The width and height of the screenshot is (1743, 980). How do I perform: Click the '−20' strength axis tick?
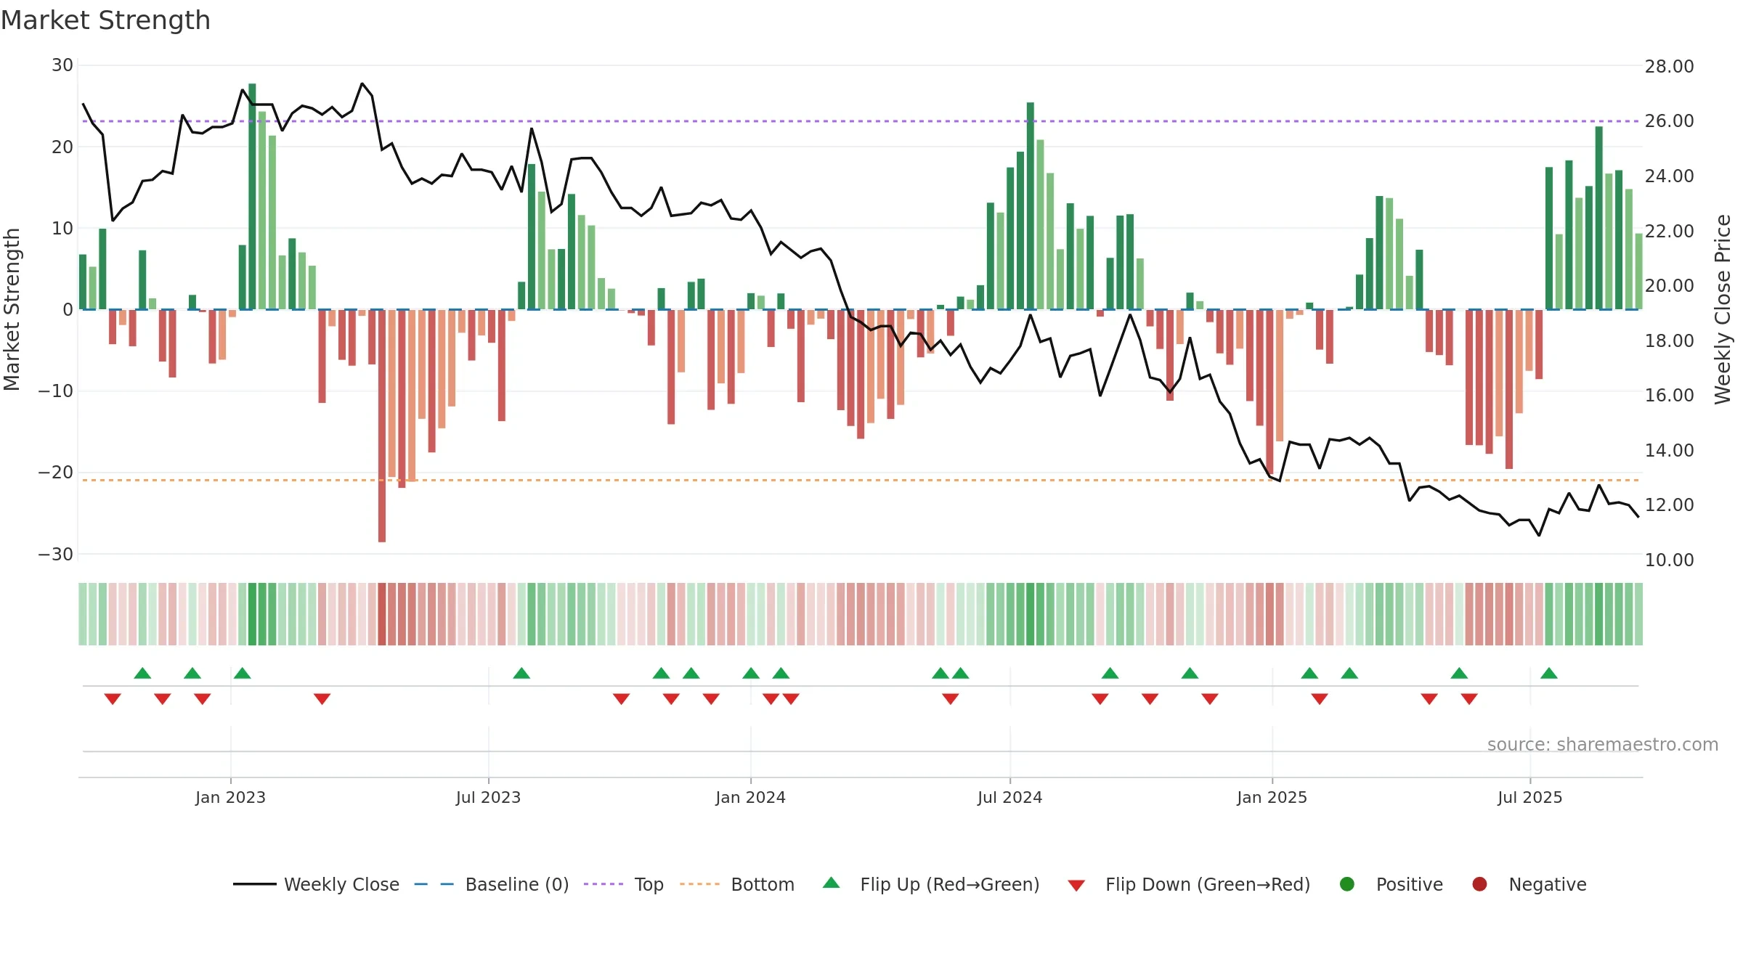pyautogui.click(x=56, y=472)
